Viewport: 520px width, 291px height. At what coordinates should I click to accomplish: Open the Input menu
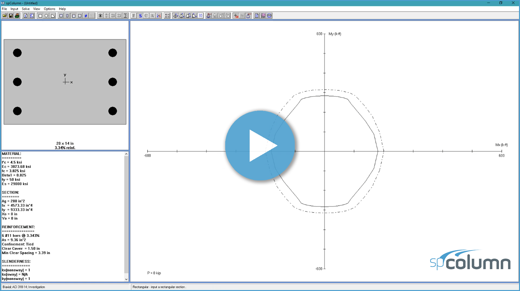pos(14,9)
